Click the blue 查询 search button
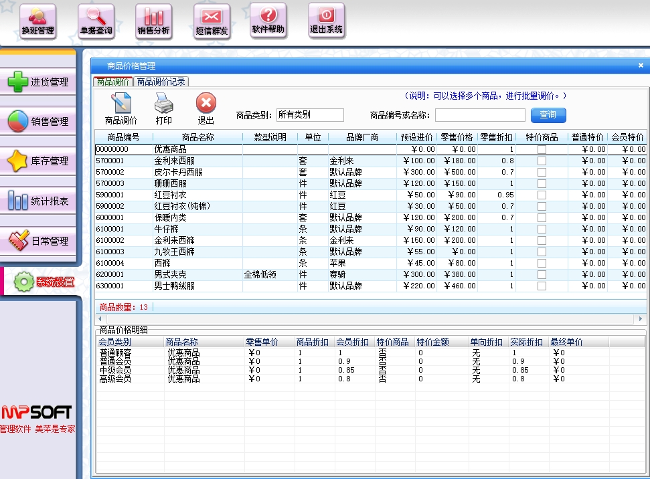The height and width of the screenshot is (479, 650). point(548,115)
